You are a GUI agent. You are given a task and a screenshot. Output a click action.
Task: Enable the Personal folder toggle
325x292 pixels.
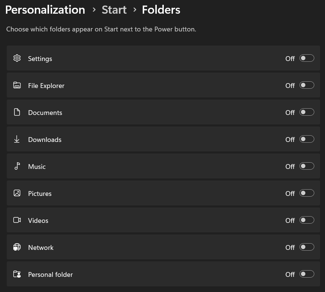(307, 274)
